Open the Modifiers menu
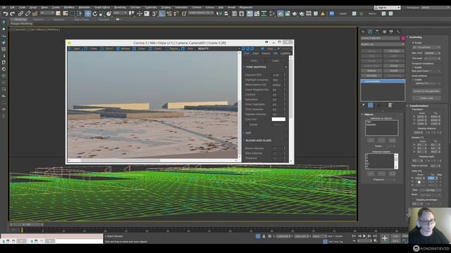The image size is (451, 253). [x=69, y=8]
